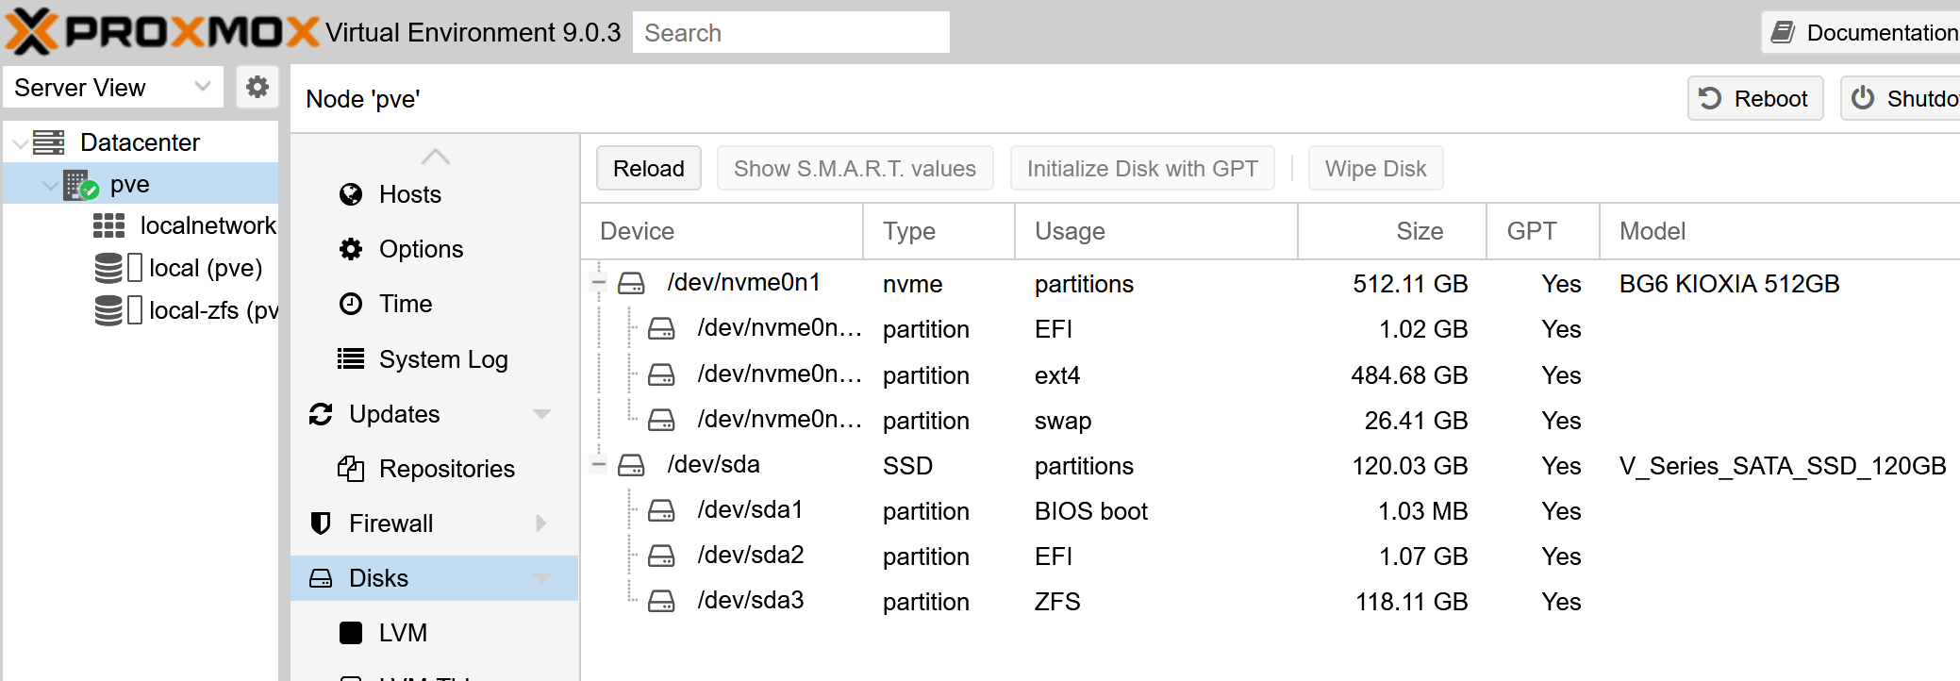This screenshot has width=1960, height=681.
Task: Open the Repositories menu item
Action: (434, 469)
